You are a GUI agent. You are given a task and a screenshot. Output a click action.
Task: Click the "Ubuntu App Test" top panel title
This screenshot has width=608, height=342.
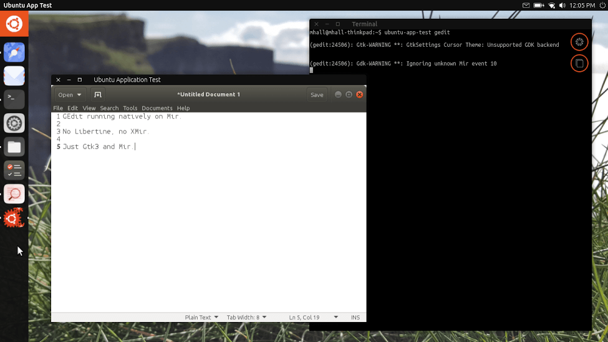tap(27, 6)
